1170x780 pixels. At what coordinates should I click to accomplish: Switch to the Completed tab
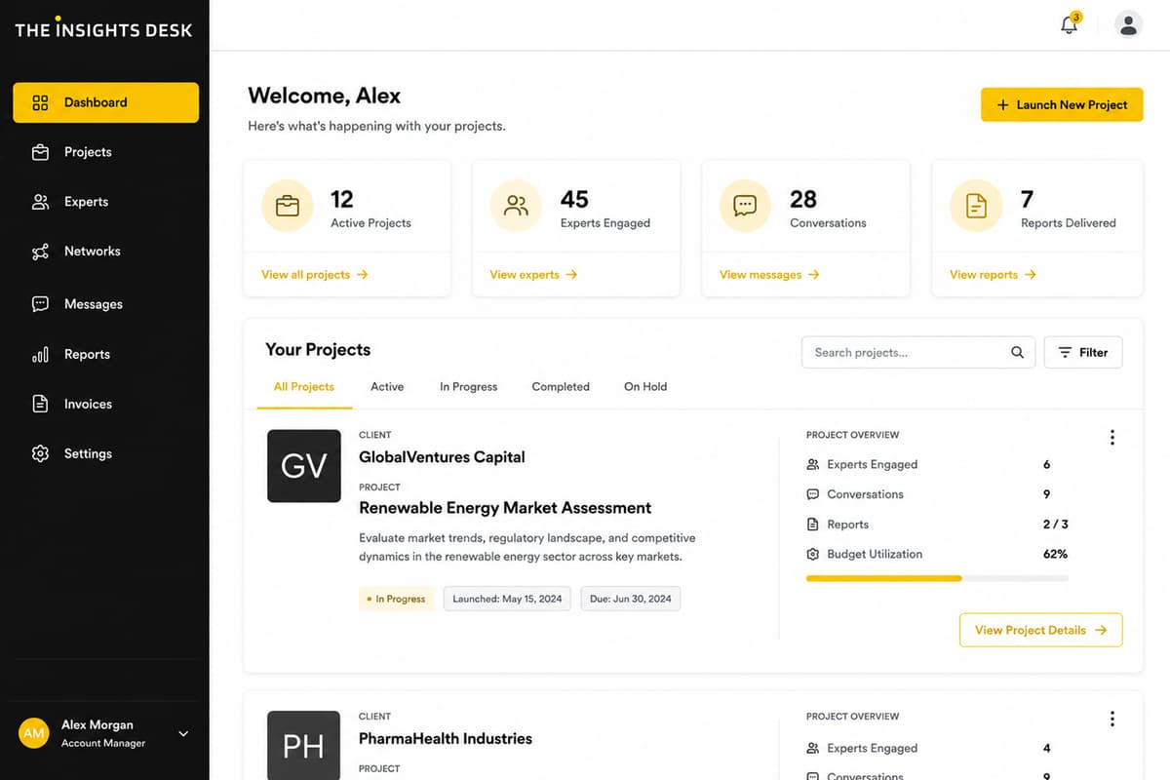(x=561, y=387)
